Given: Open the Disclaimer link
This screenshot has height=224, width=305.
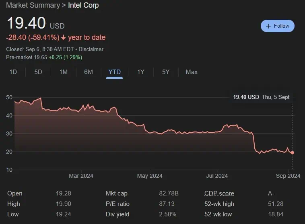Looking at the screenshot, I should coord(91,49).
